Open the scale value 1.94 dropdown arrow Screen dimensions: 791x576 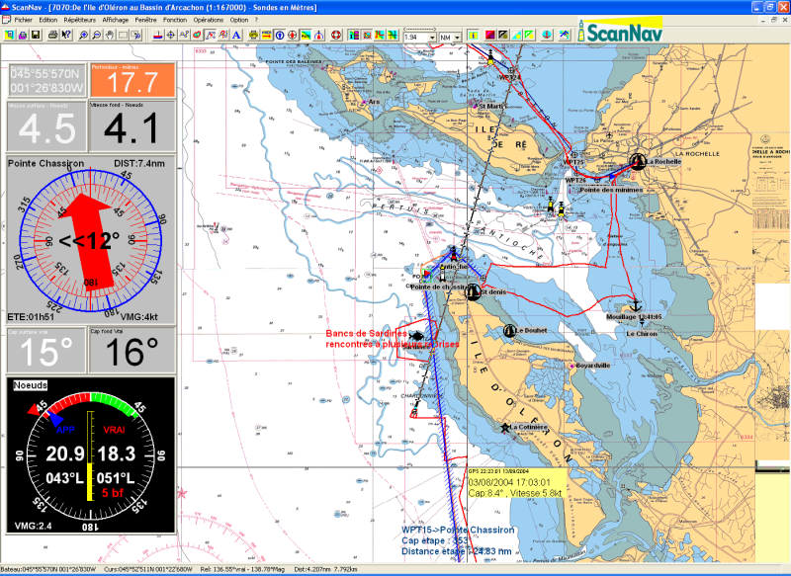click(432, 38)
